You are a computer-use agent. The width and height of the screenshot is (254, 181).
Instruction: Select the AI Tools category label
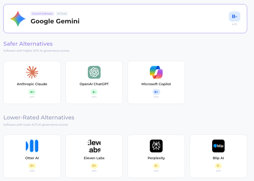point(62,14)
